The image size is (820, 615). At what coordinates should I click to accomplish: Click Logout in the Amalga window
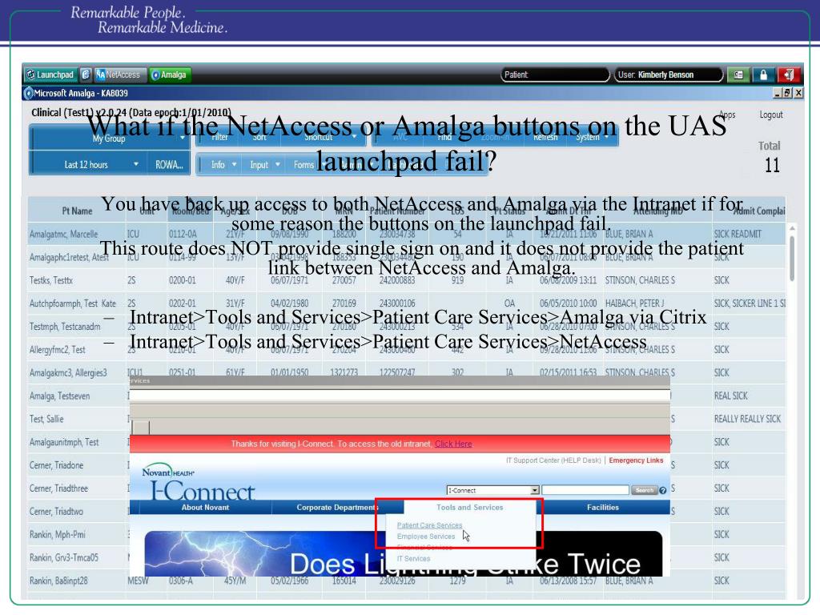771,115
